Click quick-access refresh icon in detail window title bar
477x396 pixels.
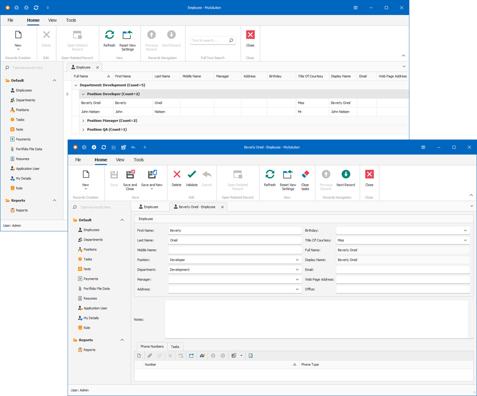tap(104, 147)
